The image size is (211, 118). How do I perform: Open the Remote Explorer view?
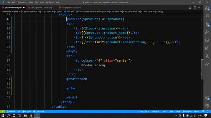(207, 40)
